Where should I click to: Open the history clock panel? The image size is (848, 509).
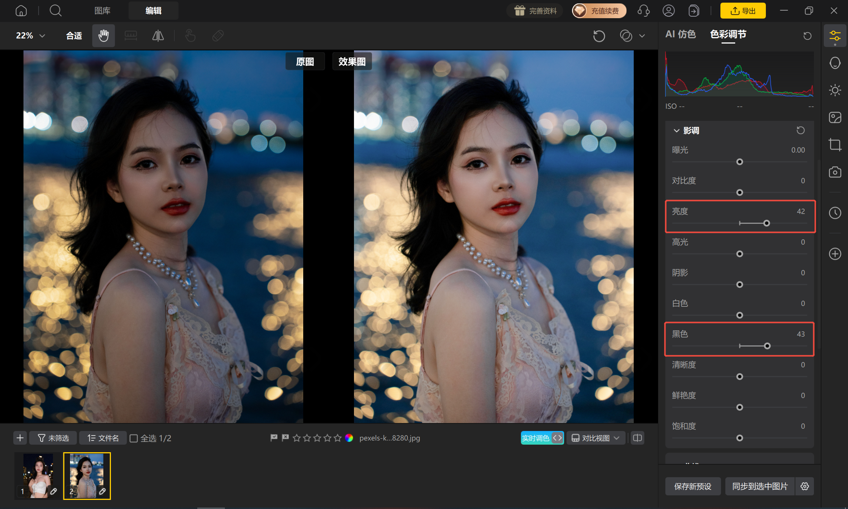835,213
